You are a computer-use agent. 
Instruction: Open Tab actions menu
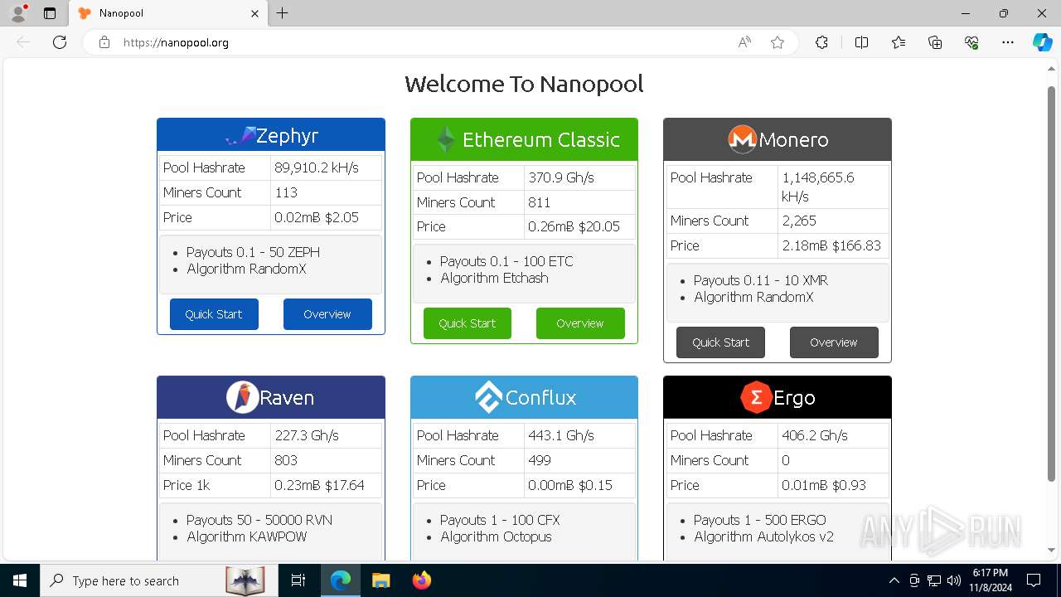(50, 13)
